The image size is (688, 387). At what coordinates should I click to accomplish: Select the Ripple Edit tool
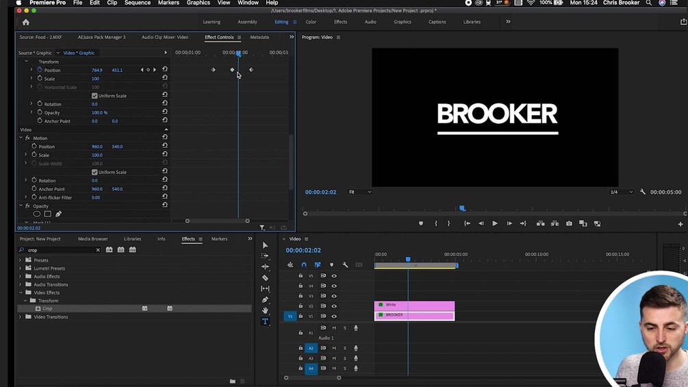click(265, 266)
